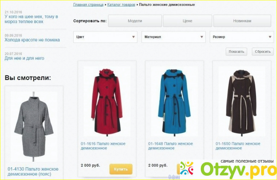Expand the Материал dropdown

(173, 37)
